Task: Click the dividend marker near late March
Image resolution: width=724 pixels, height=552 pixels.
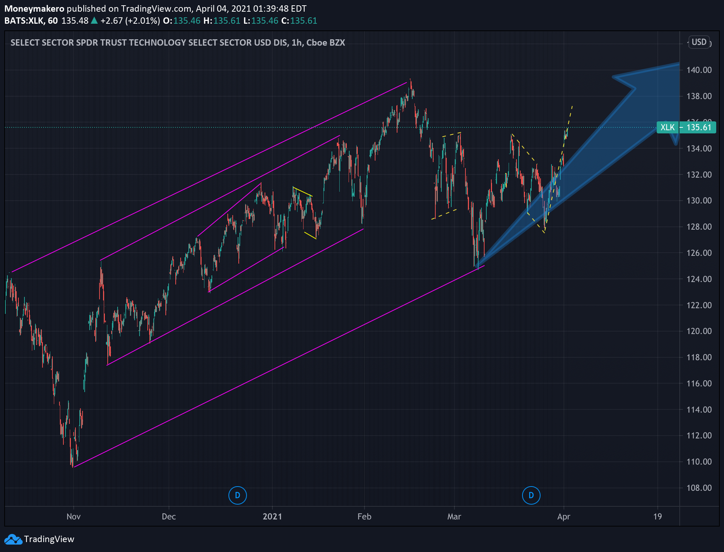Action: (x=531, y=495)
